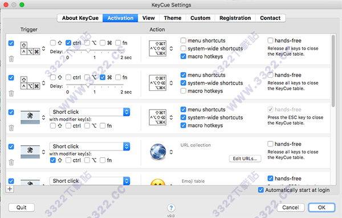Viewport: 342px width, 218px height.
Task: Enable the fn modifier in the first row
Action: [118, 43]
